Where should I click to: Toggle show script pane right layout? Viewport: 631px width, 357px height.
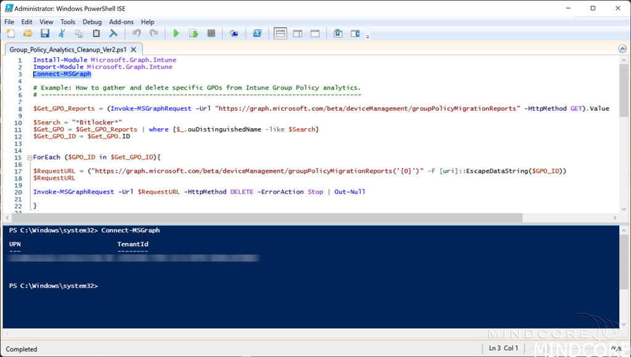pyautogui.click(x=298, y=33)
